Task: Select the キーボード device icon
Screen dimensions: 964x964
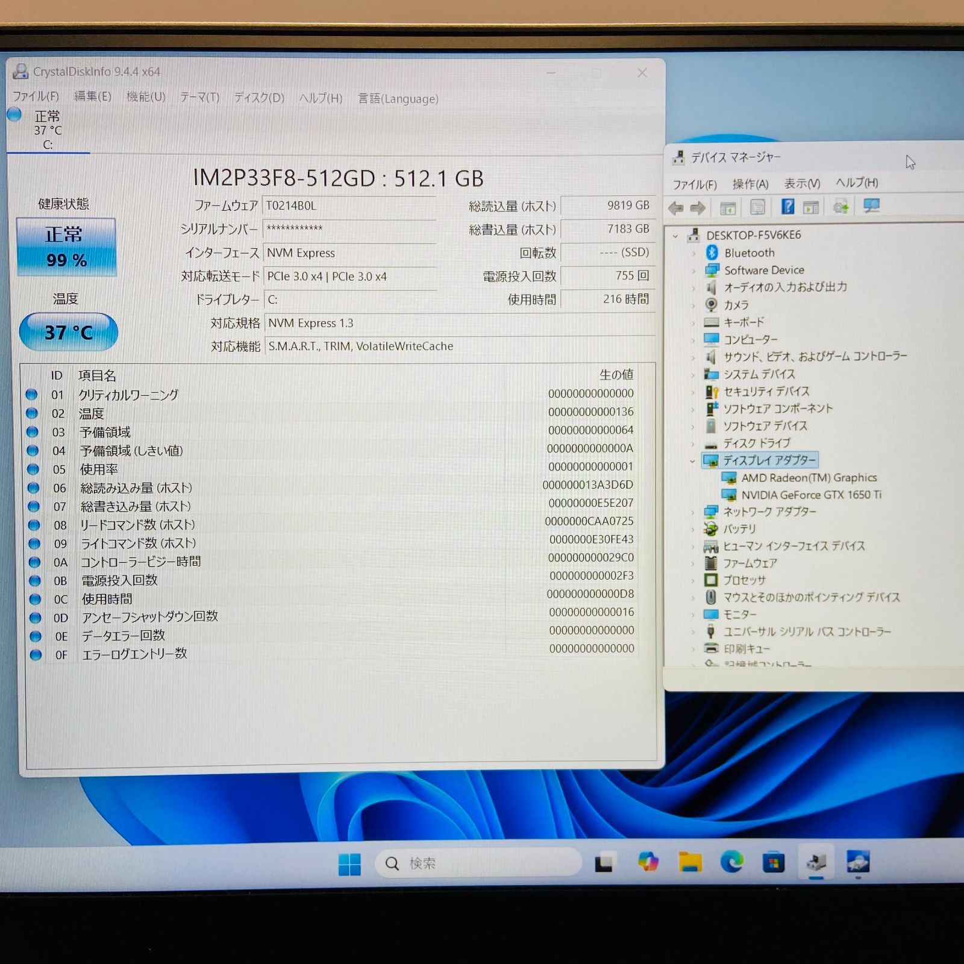Action: (x=712, y=322)
